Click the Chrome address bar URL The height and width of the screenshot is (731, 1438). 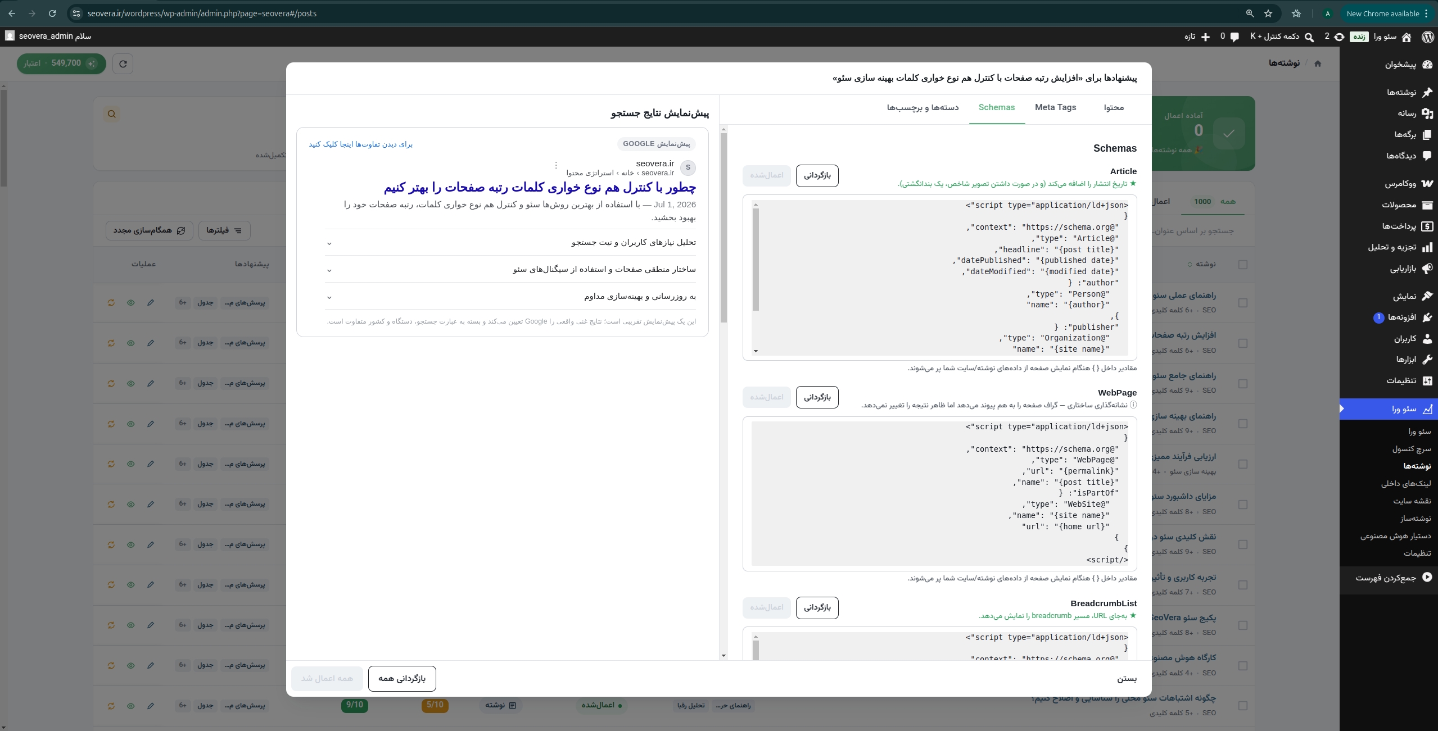click(202, 13)
